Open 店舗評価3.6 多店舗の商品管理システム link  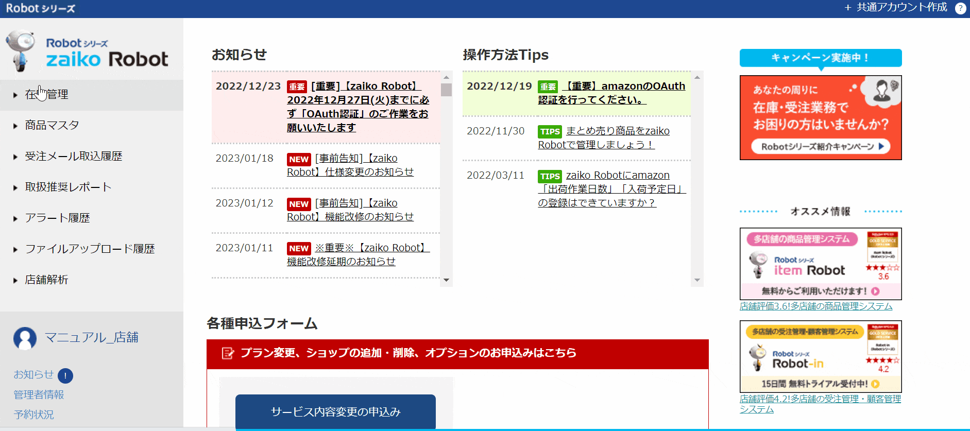coord(816,306)
